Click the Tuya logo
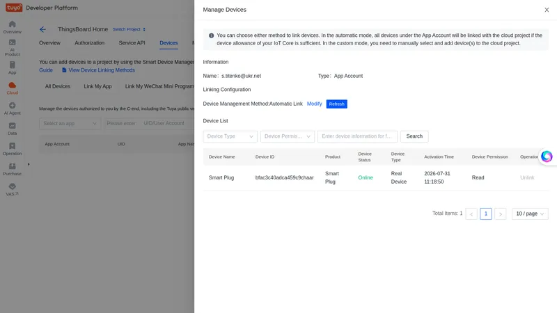This screenshot has height=313, width=557. (x=14, y=8)
